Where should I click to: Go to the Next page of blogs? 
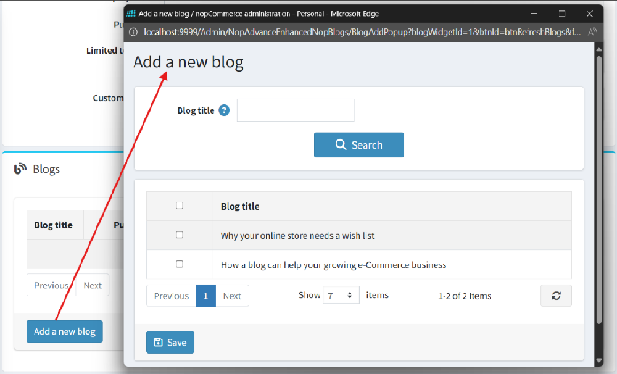coord(232,296)
